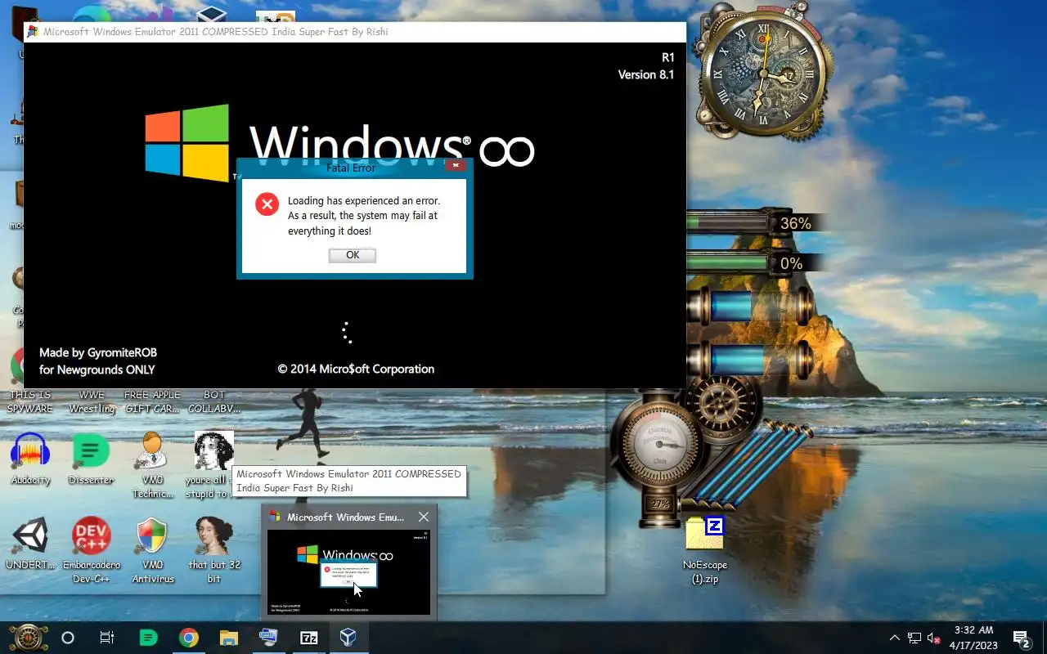
Task: Open the green Dissenter taskbar icon
Action: pyautogui.click(x=148, y=638)
